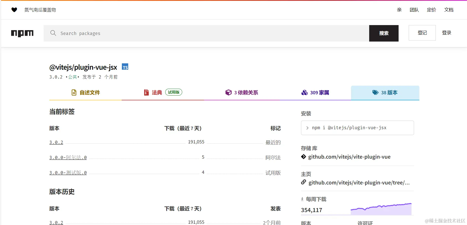Open the 法典 tab
The height and width of the screenshot is (225, 467).
coord(163,93)
